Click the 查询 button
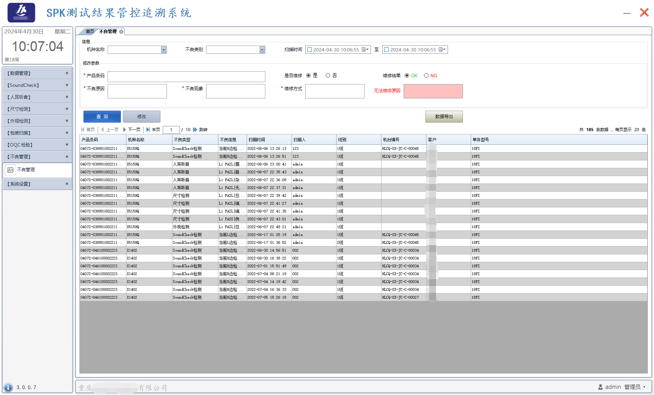This screenshot has width=654, height=395. pos(102,116)
